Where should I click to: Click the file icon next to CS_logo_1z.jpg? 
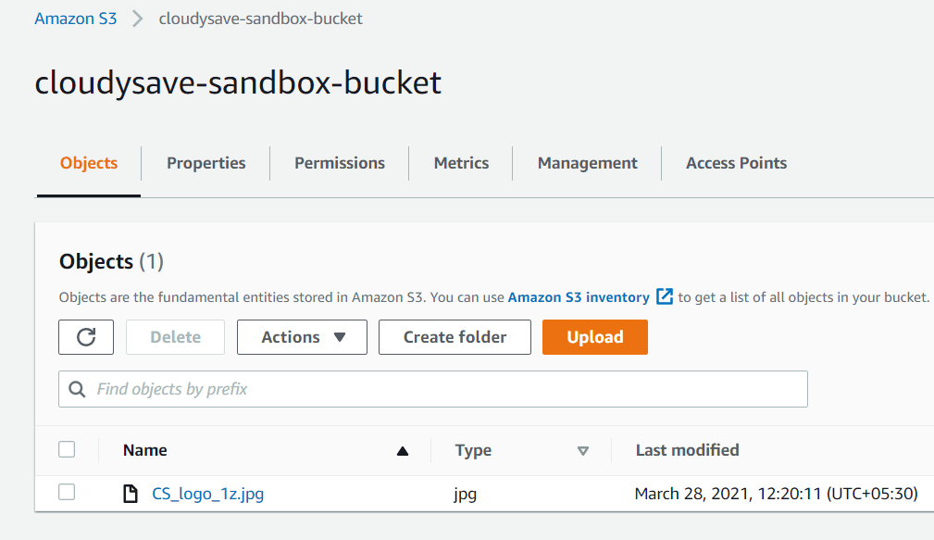[x=130, y=494]
